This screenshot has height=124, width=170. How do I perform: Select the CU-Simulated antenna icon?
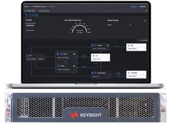pyautogui.click(x=96, y=73)
